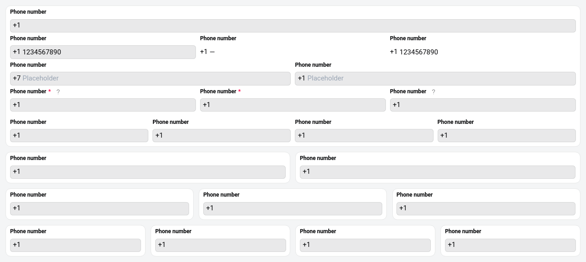Focus second field in top card's four-column row

222,135
